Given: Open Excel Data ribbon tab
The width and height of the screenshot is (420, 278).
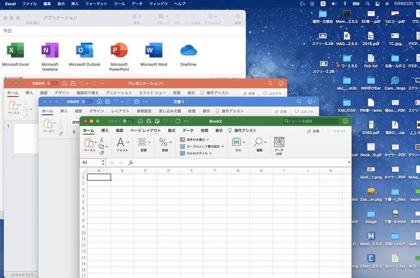Looking at the screenshot, I should [188, 130].
